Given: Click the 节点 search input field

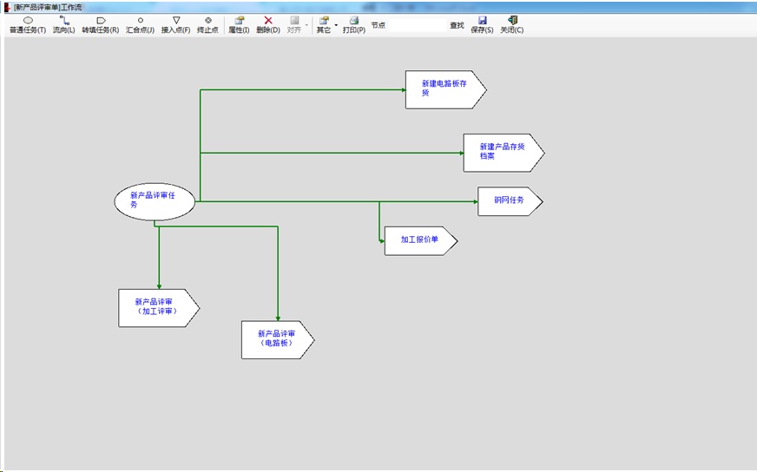Looking at the screenshot, I should [x=415, y=26].
